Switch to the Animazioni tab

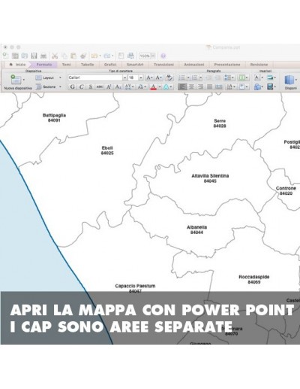tap(194, 65)
